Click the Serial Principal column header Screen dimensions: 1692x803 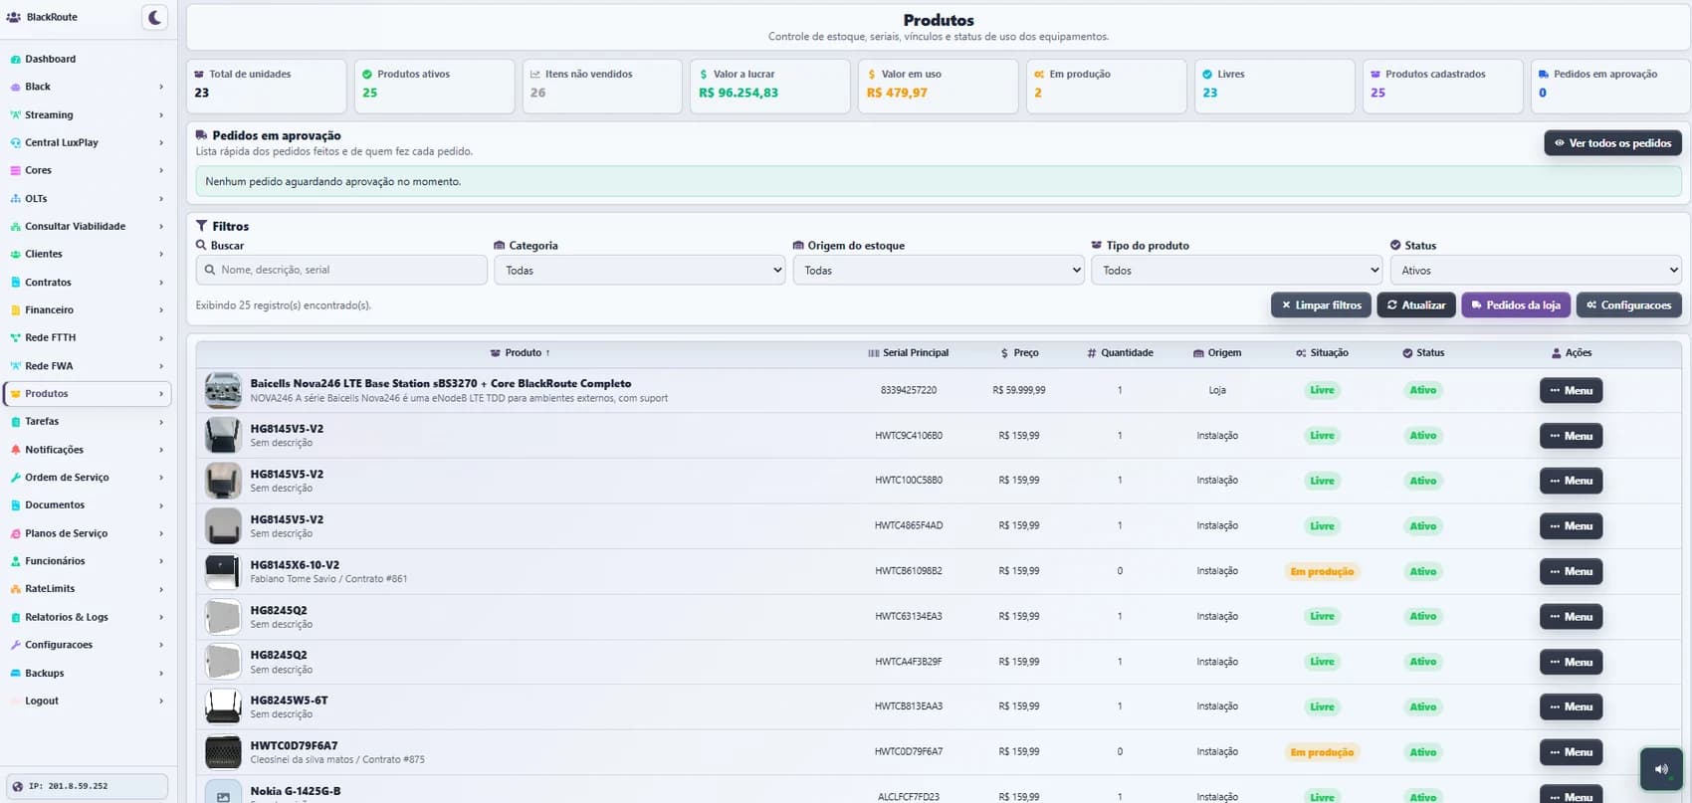click(909, 353)
